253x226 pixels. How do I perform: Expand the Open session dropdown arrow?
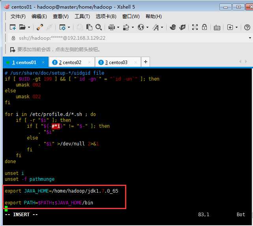29,27
